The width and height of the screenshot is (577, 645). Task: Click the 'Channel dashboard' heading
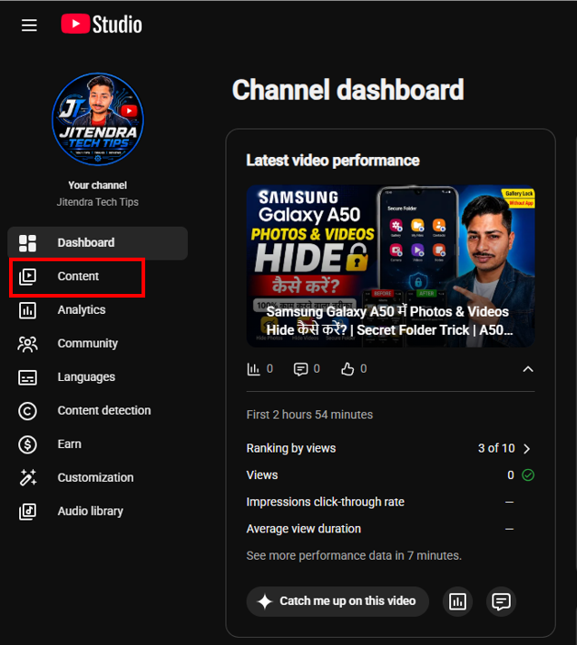coord(348,90)
